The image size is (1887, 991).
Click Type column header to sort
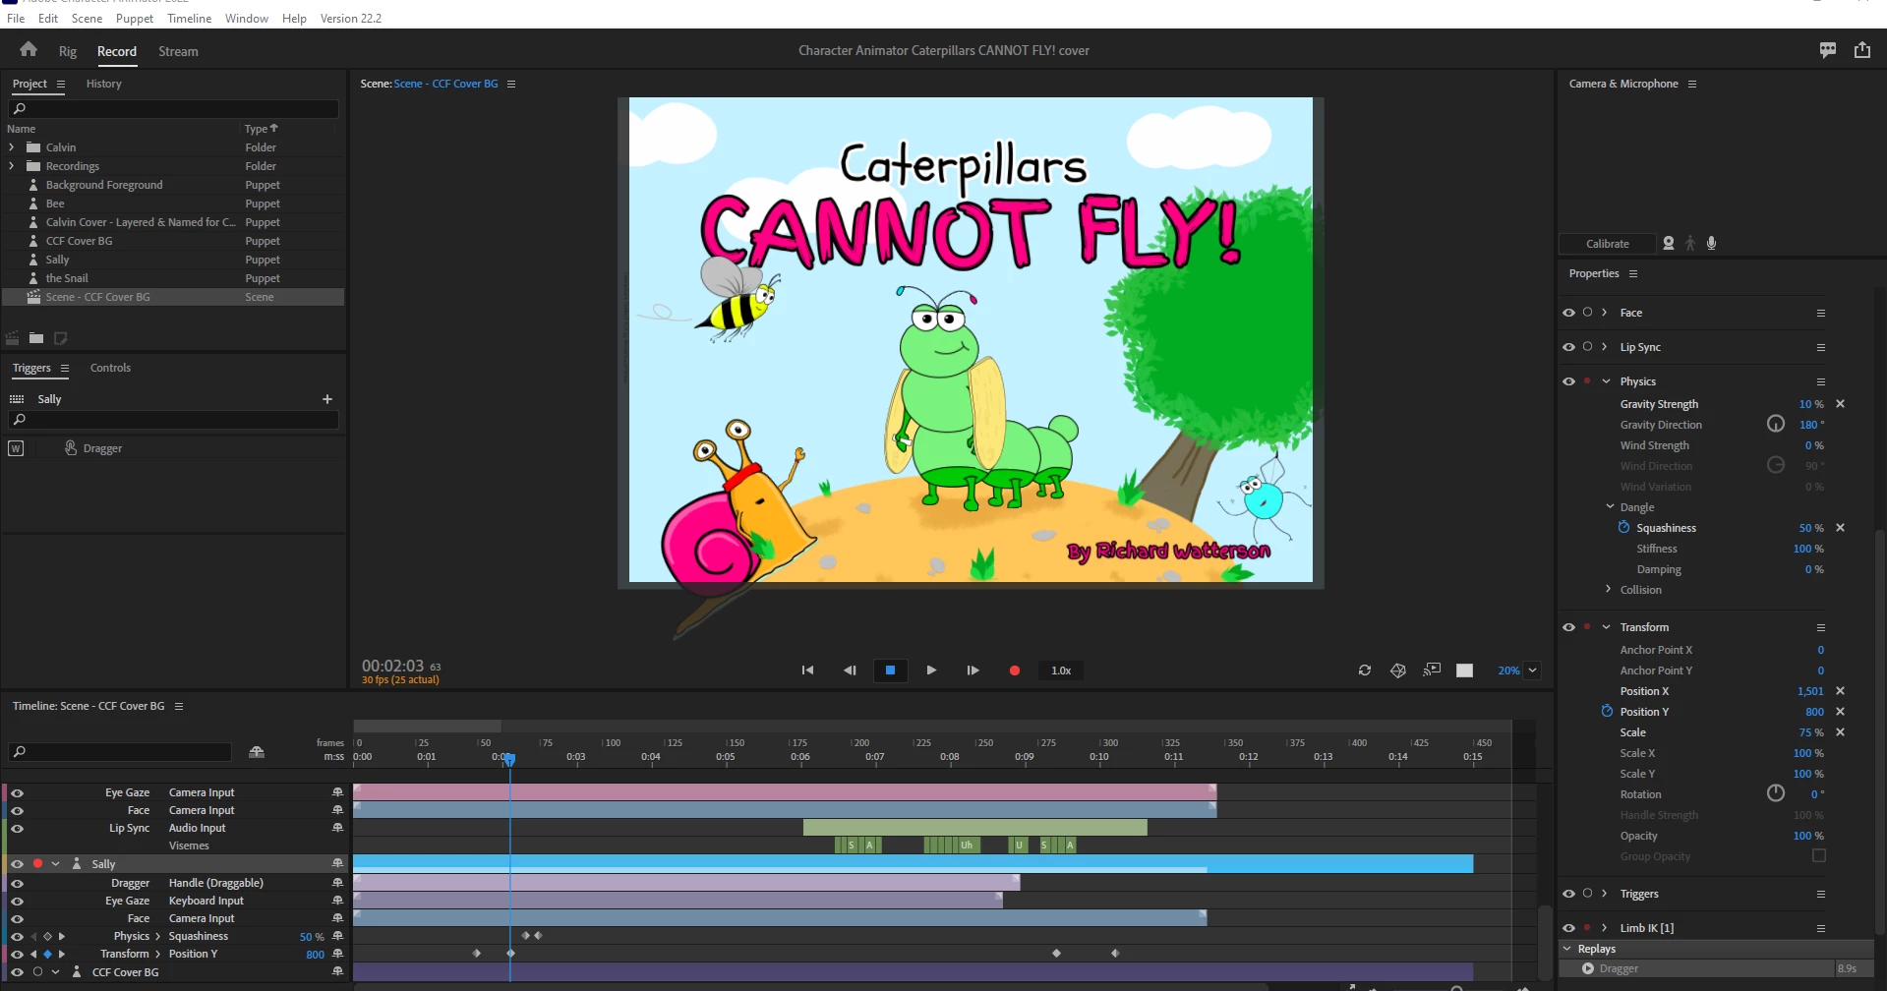click(261, 129)
